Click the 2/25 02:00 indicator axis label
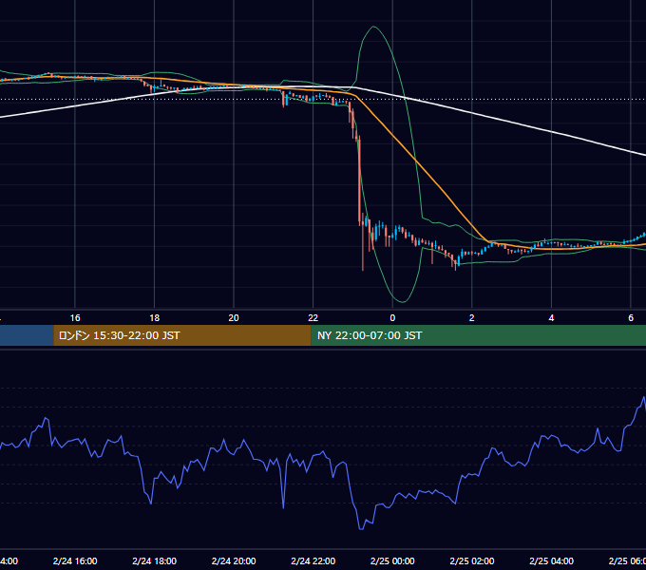The image size is (646, 570). click(472, 560)
